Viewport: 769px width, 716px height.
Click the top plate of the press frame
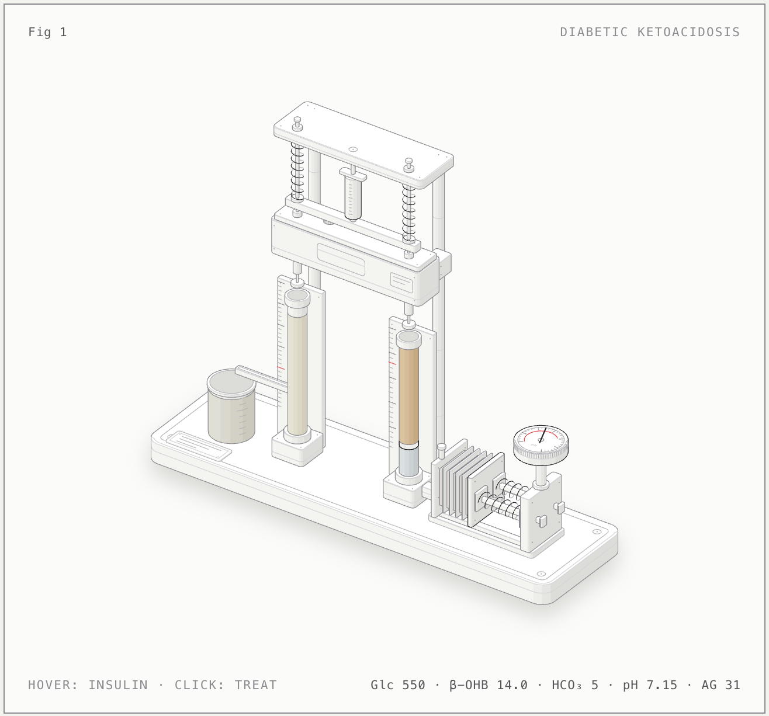[x=363, y=144]
